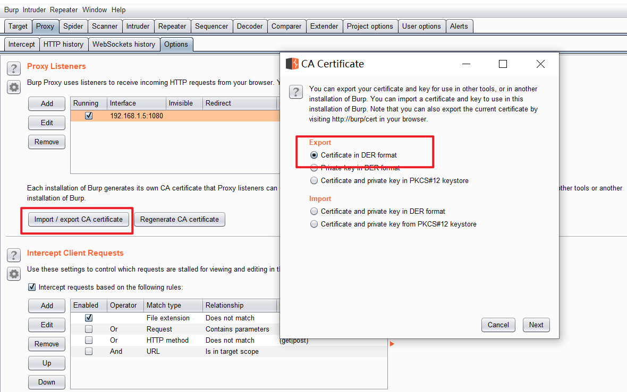Screen dimensions: 627x392
Task: Go to the WebSockets history sub-tab
Action: tap(124, 45)
